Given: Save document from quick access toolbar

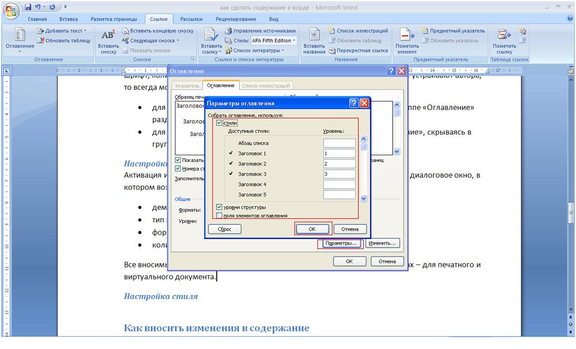Looking at the screenshot, I should click(x=28, y=7).
